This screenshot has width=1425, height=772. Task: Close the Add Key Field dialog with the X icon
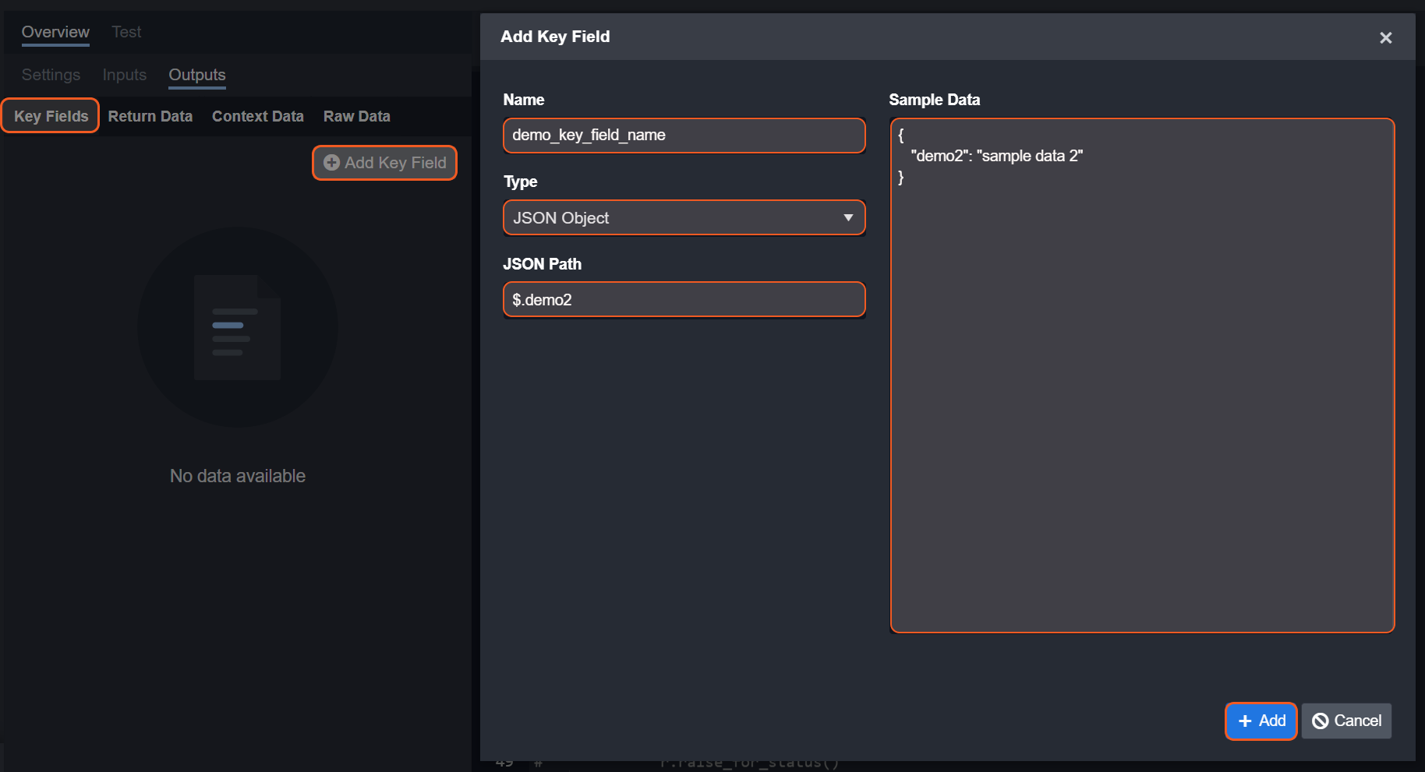point(1385,37)
